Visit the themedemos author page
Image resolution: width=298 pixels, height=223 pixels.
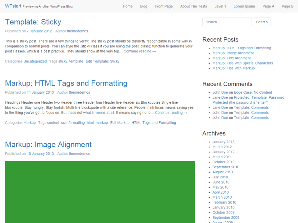pos(78,31)
